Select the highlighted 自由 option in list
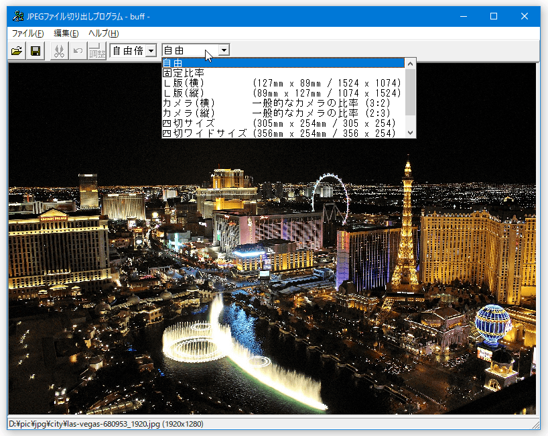The image size is (548, 436). (x=283, y=63)
